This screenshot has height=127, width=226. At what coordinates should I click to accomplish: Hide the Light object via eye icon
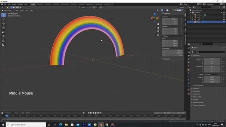coord(224,19)
